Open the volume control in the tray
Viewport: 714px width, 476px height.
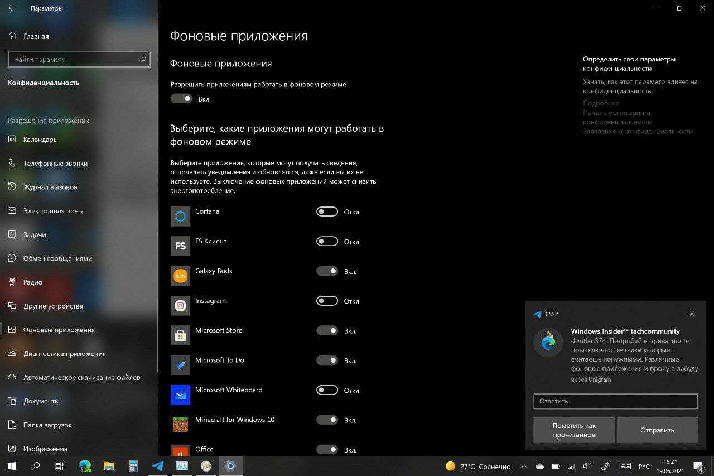pyautogui.click(x=586, y=466)
